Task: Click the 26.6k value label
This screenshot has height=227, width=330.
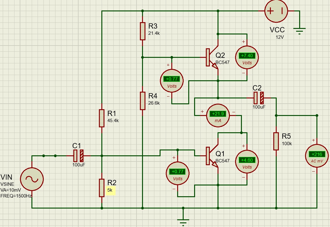Action: pyautogui.click(x=154, y=103)
